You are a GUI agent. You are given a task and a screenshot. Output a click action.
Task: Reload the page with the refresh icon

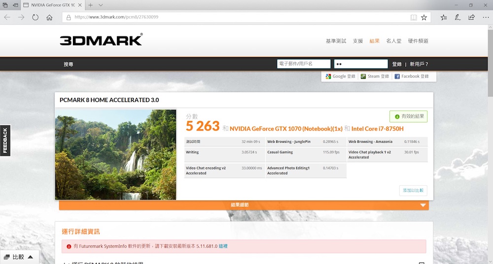35,17
